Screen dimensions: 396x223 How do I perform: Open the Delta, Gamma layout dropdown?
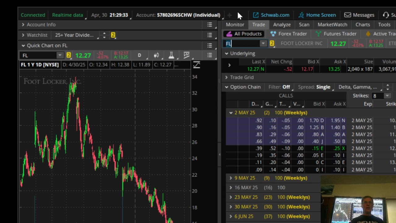pyautogui.click(x=358, y=87)
